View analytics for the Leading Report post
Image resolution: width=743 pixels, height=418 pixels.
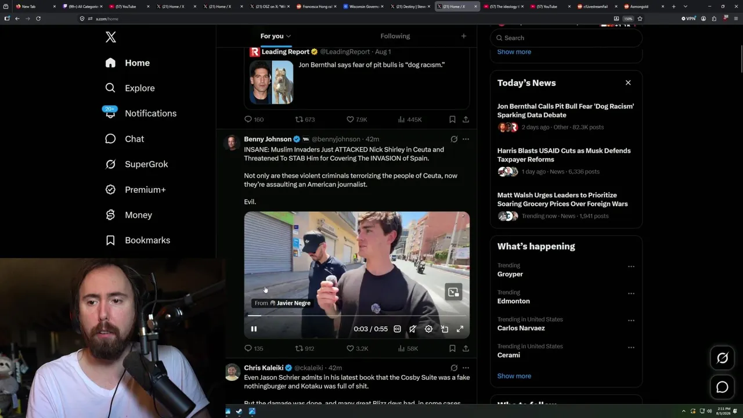click(x=410, y=120)
